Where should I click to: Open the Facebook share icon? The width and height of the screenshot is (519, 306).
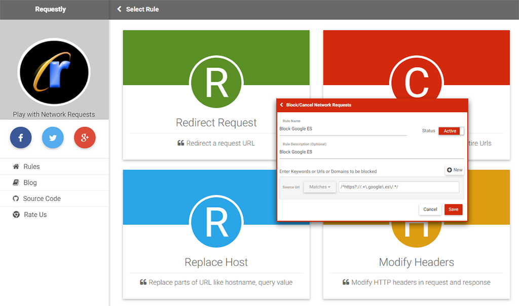tap(20, 138)
